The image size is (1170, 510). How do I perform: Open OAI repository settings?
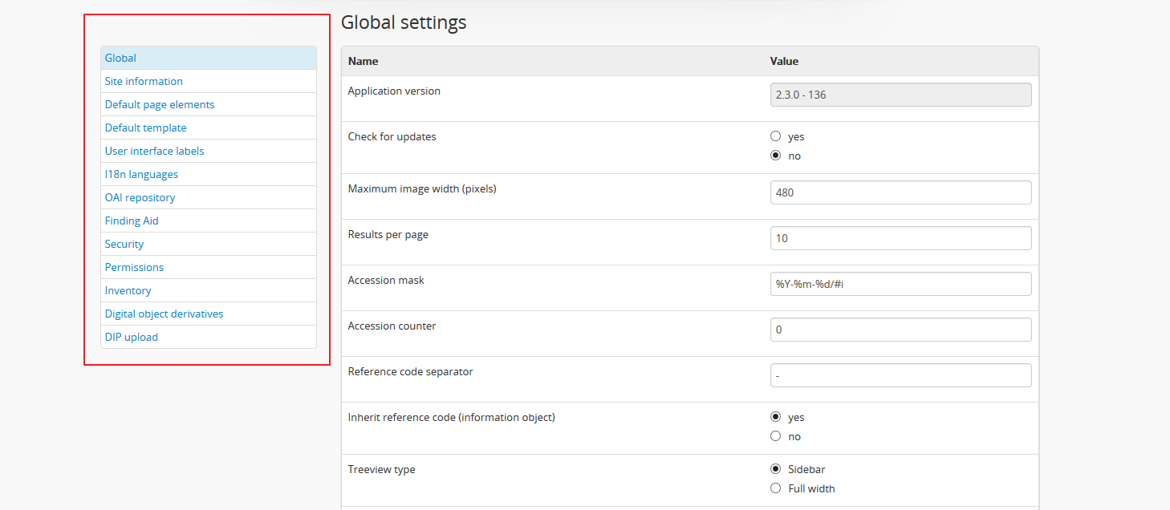[140, 197]
